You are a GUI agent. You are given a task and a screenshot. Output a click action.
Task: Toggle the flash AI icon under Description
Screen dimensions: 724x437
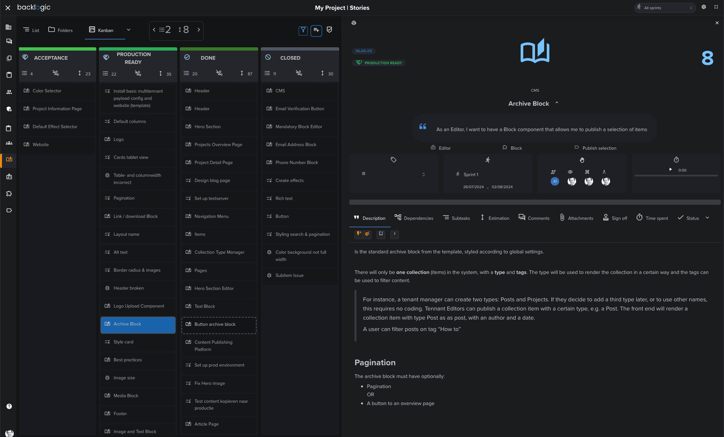tap(359, 234)
